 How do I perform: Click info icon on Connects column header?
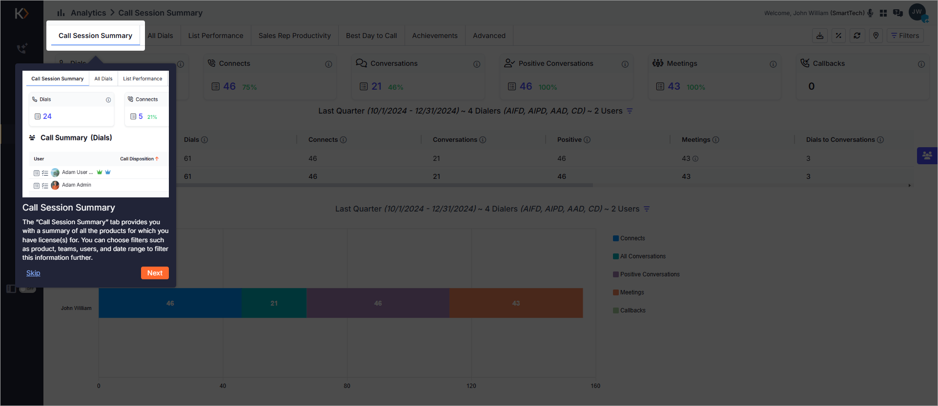pyautogui.click(x=344, y=140)
